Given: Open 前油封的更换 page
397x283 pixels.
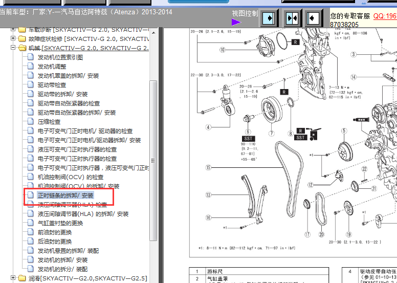Looking at the screenshot, I should (x=55, y=232).
